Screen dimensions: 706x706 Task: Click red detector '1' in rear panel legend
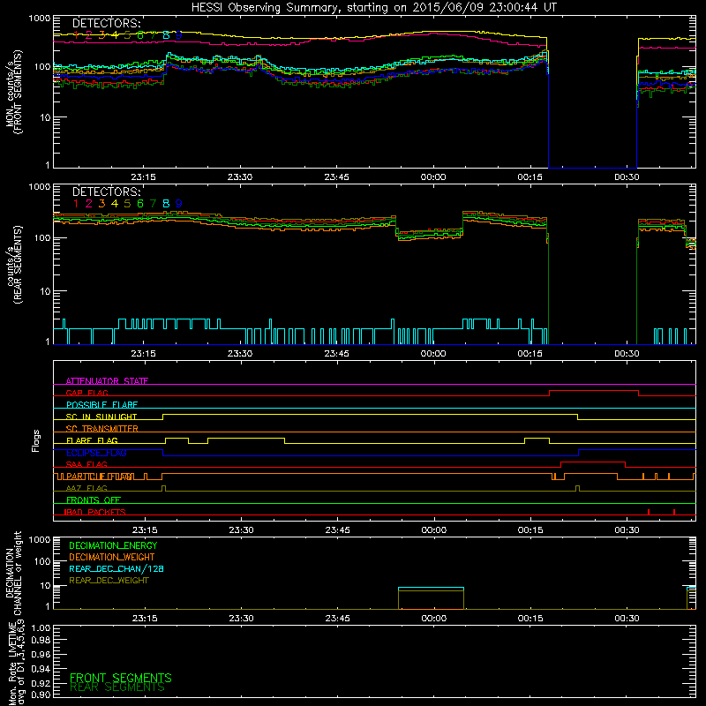pos(76,204)
